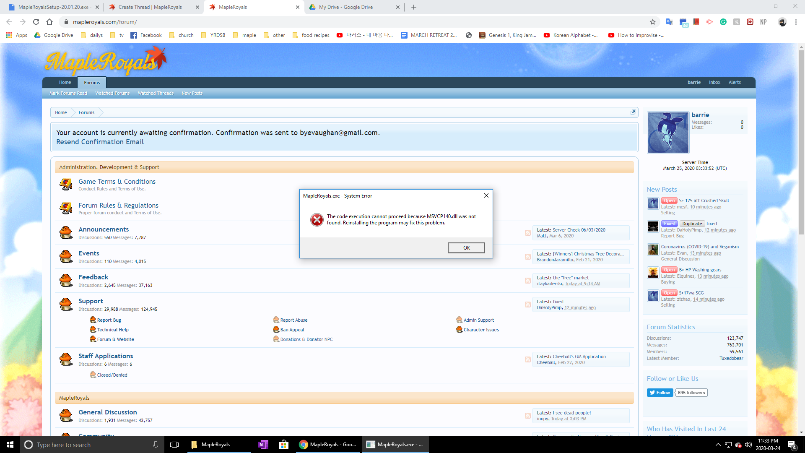
Task: Open a new browser tab
Action: coord(414,7)
